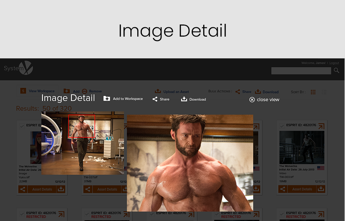Click the search magnifier icon

point(336,70)
